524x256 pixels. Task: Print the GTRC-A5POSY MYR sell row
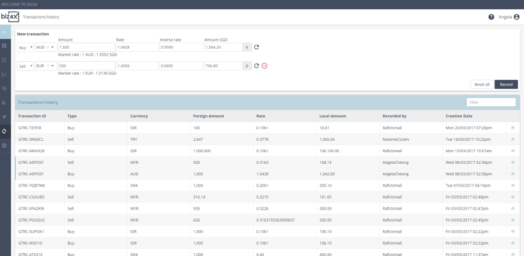[513, 163]
